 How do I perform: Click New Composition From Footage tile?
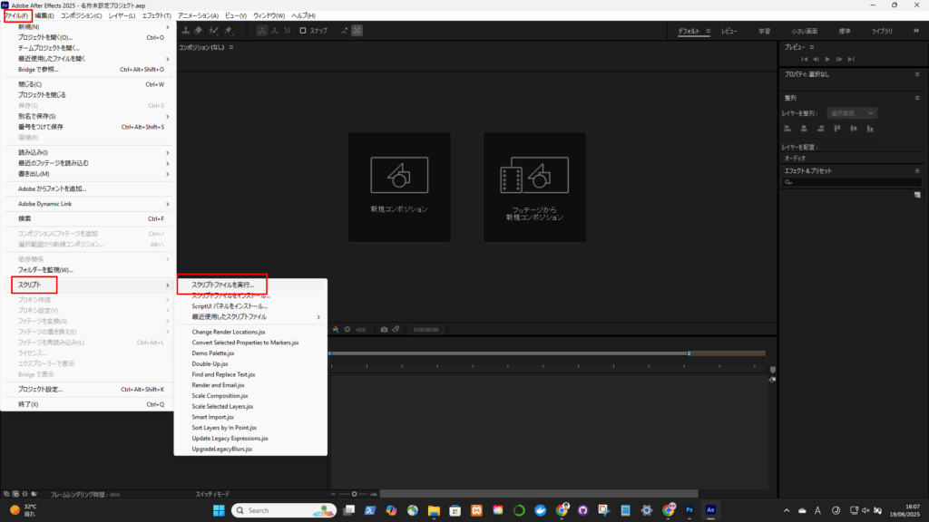coord(533,187)
